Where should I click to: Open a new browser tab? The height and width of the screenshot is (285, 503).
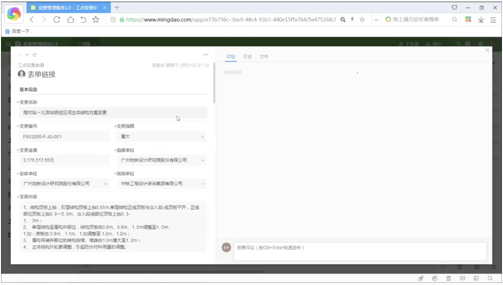click(117, 7)
